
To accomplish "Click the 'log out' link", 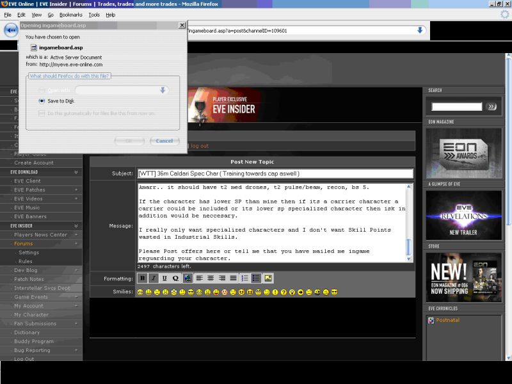I will (x=200, y=146).
